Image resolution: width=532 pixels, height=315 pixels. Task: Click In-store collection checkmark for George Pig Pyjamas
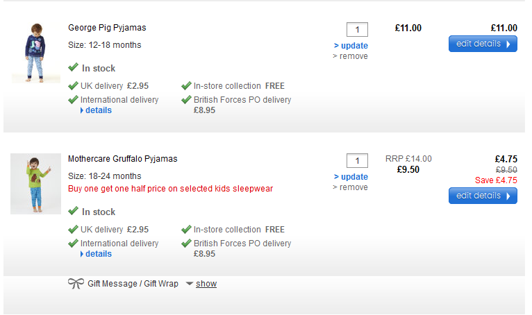(x=186, y=86)
